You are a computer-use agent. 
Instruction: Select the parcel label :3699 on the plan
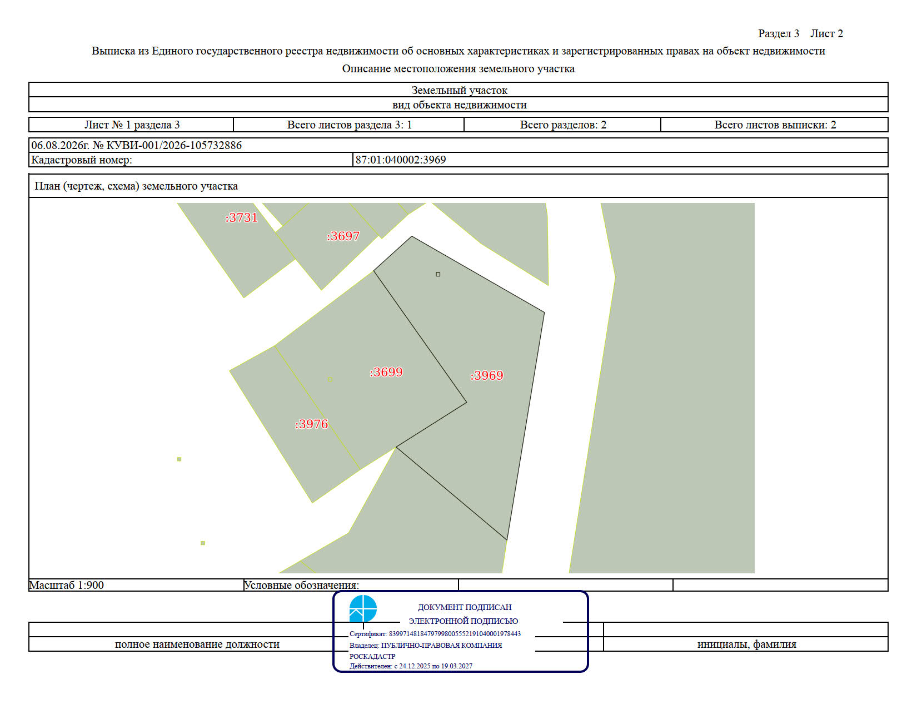(386, 372)
